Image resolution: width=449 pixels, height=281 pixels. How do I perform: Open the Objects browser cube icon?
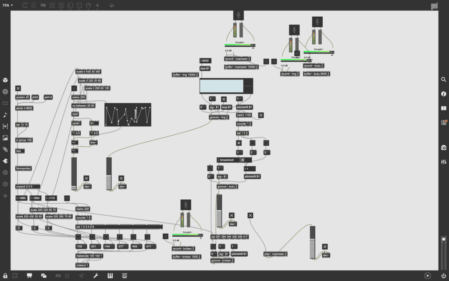point(5,80)
